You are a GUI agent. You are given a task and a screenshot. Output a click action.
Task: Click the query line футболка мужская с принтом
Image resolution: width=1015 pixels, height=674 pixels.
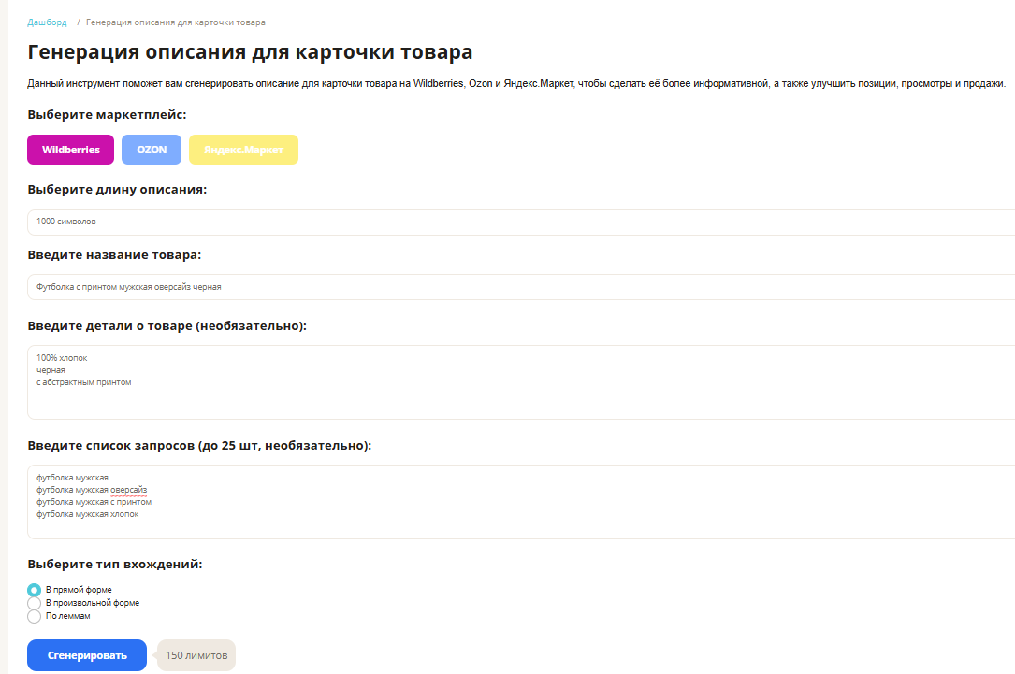click(94, 502)
